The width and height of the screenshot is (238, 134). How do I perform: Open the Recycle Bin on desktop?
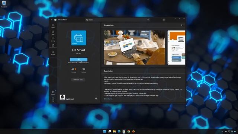click(x=4, y=4)
